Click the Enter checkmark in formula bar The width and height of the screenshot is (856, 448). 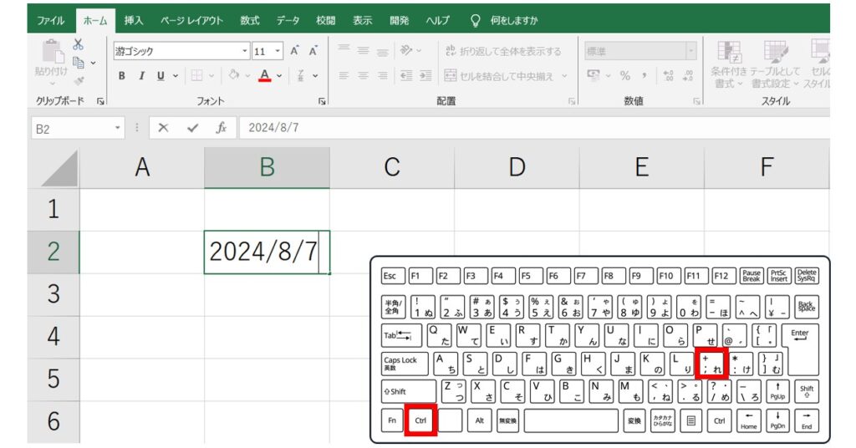[x=193, y=128]
